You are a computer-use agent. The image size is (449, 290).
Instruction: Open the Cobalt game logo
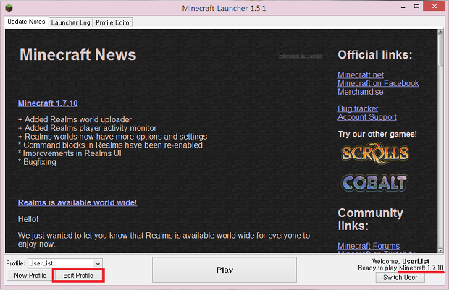point(375,183)
